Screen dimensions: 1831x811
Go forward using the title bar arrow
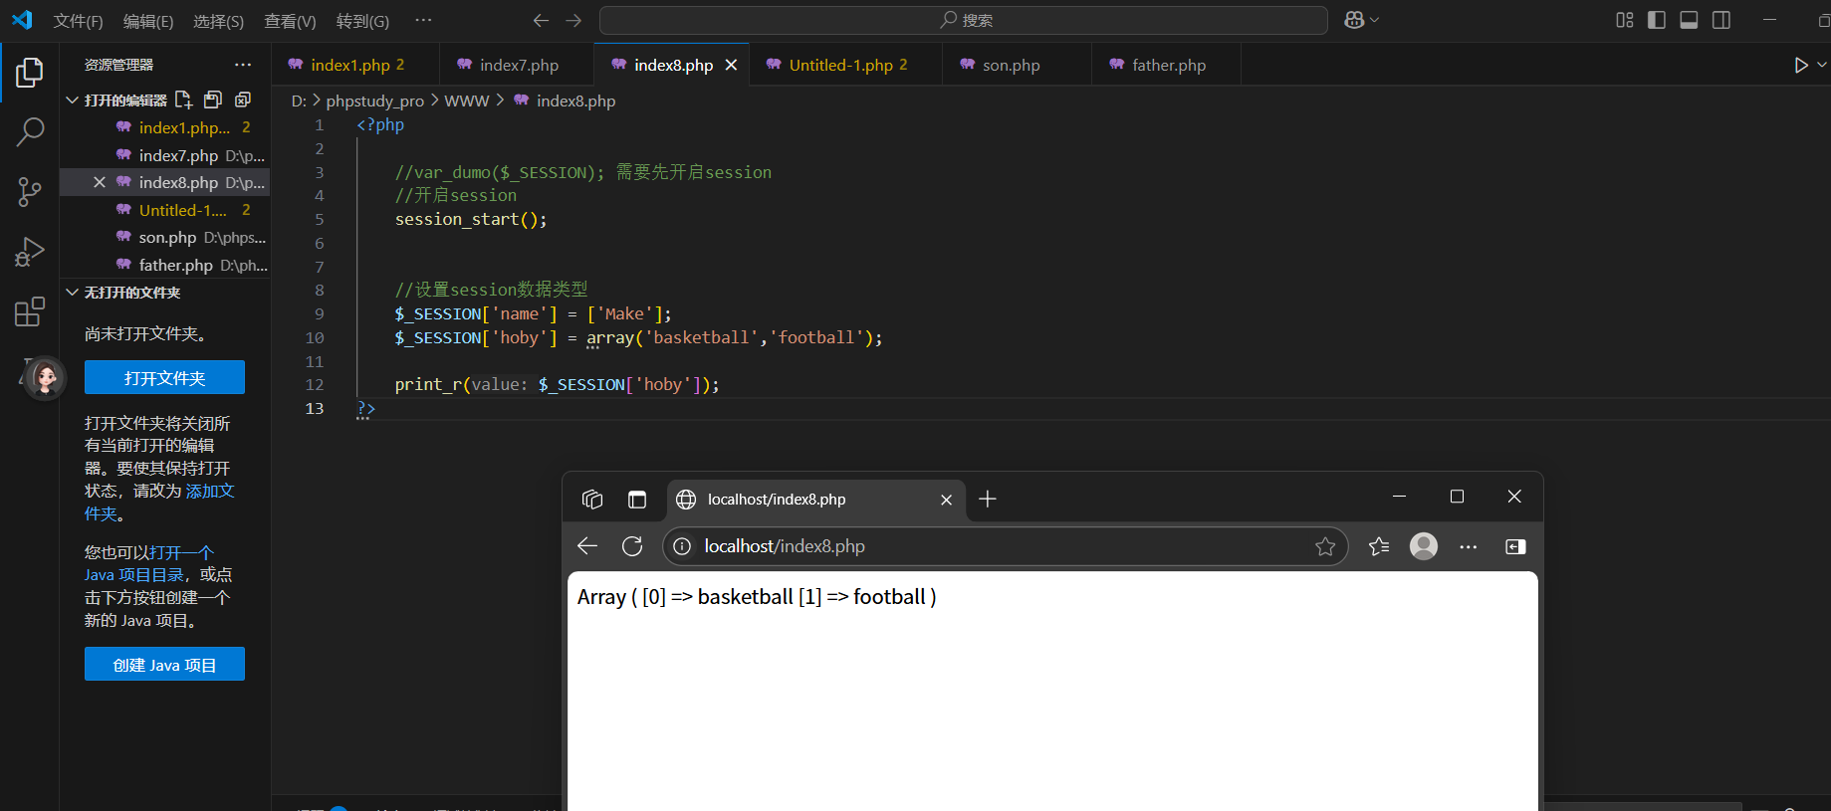click(x=573, y=20)
